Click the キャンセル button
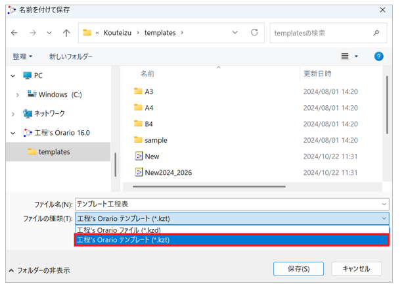This screenshot has width=406, height=292. pos(356,269)
